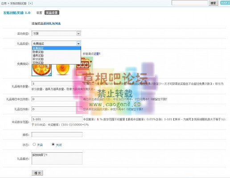The width and height of the screenshot is (230, 178).
Task: Collapse the 礼品类型 dropdown via its arrow
Action: click(78, 44)
